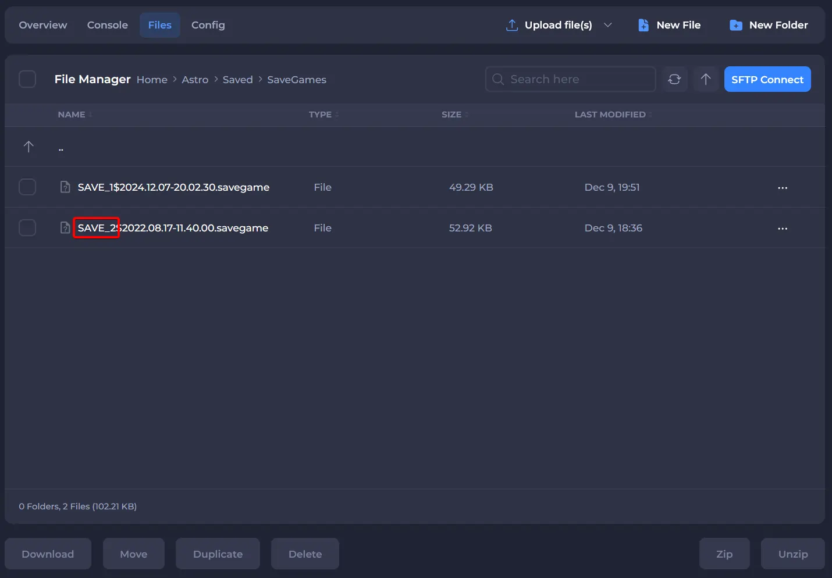Screen dimensions: 832x578
Task: Navigate to the Astro breadcrumb
Action: 195,80
